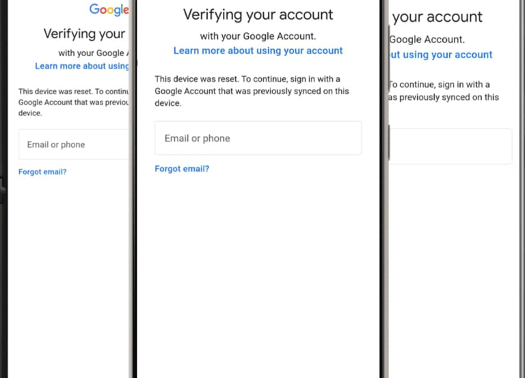Click center phone's 'Verifying your account' heading

pos(258,14)
